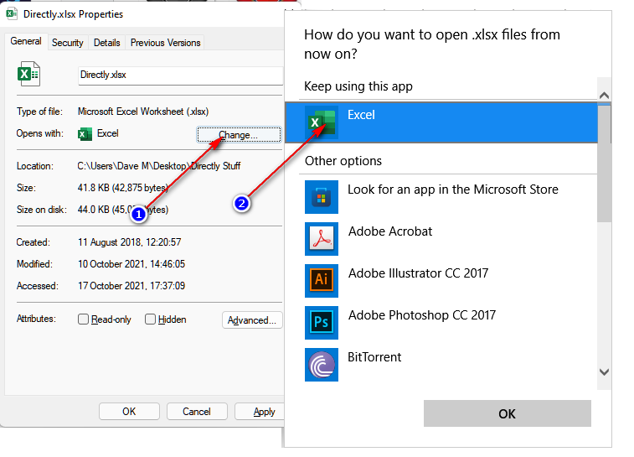This screenshot has width=634, height=457.
Task: Click the app list scrollbar thumb
Action: click(604, 163)
